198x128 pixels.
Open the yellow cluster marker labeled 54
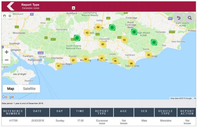[x=98, y=27]
